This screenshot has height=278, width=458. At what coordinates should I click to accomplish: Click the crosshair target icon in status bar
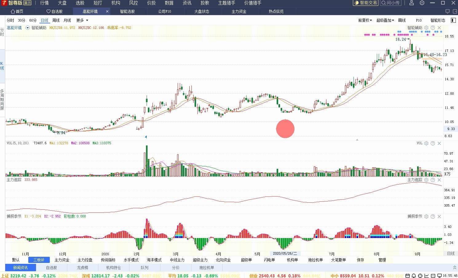pos(420,276)
